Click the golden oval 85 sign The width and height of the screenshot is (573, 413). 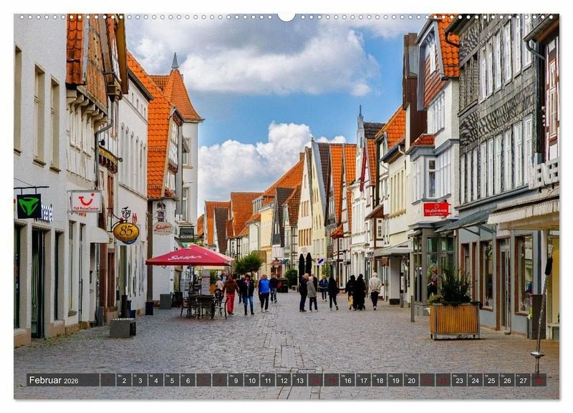(x=126, y=232)
